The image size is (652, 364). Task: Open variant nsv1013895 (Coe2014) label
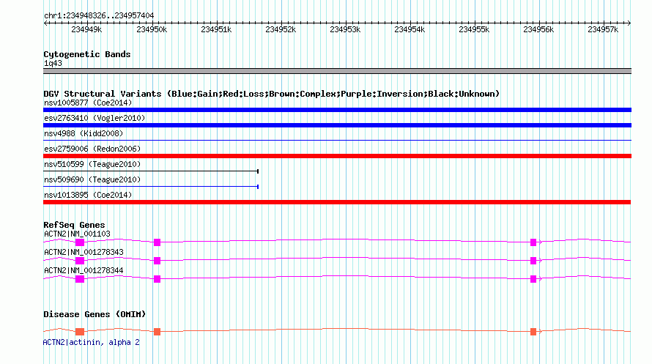pos(88,195)
